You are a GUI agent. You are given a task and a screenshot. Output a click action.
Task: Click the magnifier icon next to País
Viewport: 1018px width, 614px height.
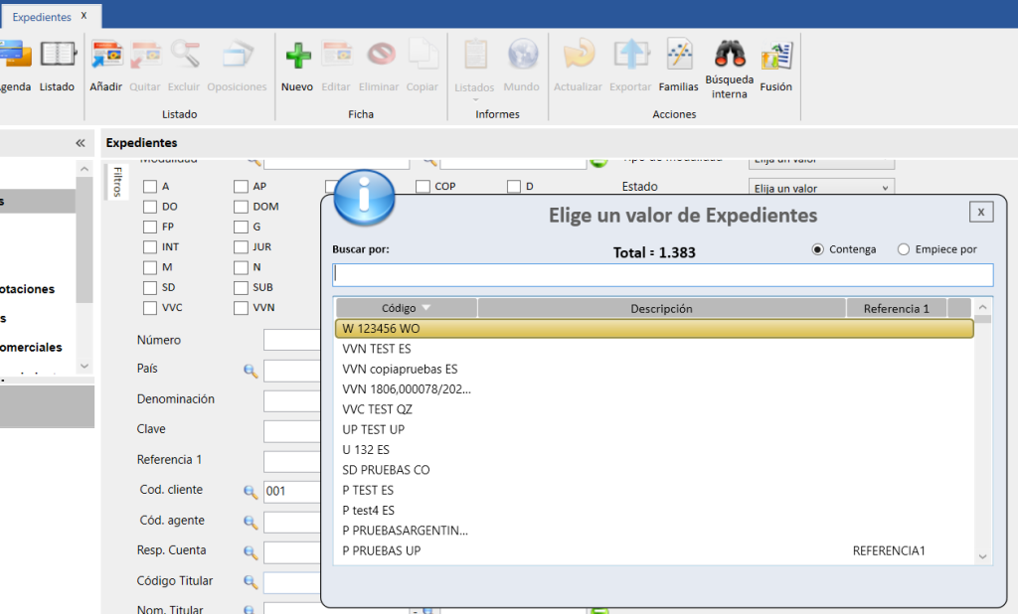click(251, 371)
